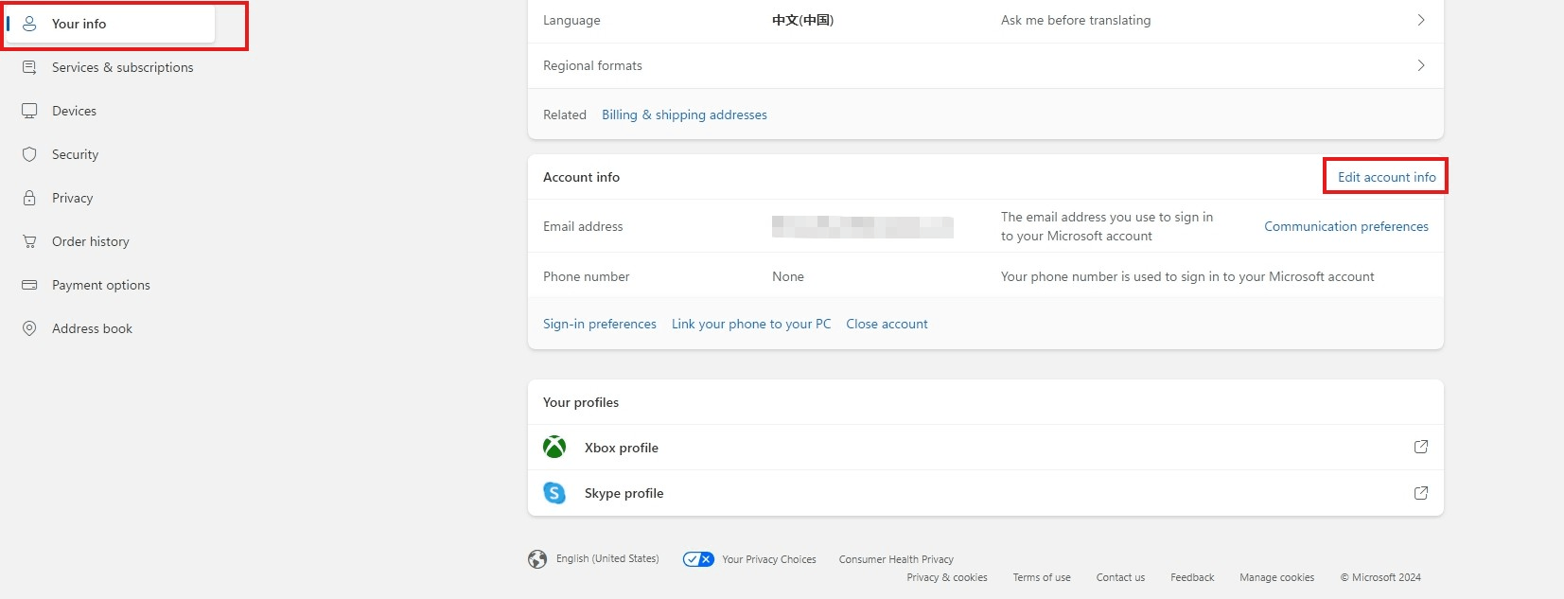Click the Order history cart icon
Screen dimensions: 1564x599
pyautogui.click(x=29, y=241)
